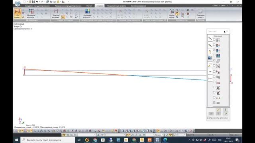
Task: Open Microsoft Edge from the taskbar
Action: (165, 140)
